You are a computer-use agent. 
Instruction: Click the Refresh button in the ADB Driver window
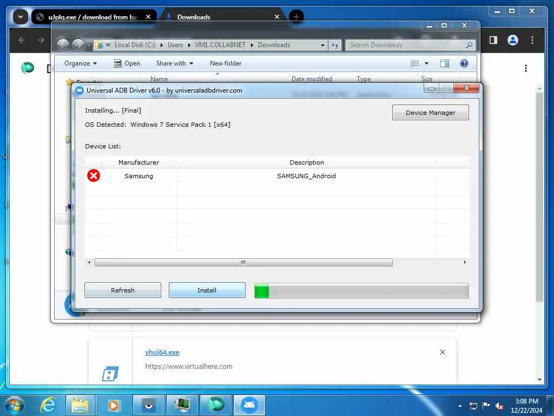123,290
